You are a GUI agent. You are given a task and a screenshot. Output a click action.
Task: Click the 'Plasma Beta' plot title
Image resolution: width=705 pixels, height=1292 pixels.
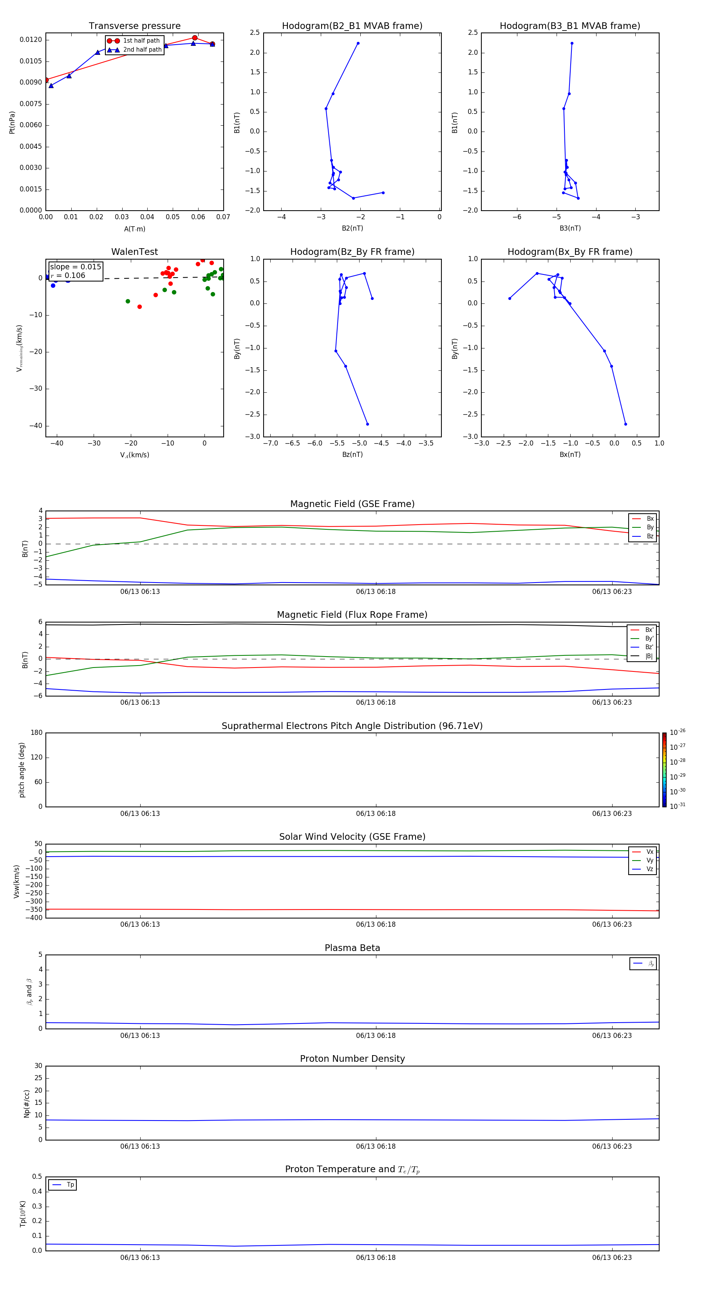(352, 948)
